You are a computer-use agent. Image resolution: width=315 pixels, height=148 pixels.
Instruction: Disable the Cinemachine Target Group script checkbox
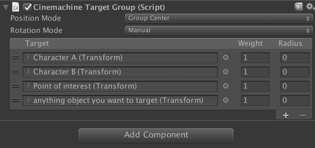pos(27,7)
